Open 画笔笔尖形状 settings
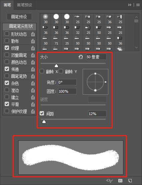The height and width of the screenshot is (185, 142). (19, 26)
